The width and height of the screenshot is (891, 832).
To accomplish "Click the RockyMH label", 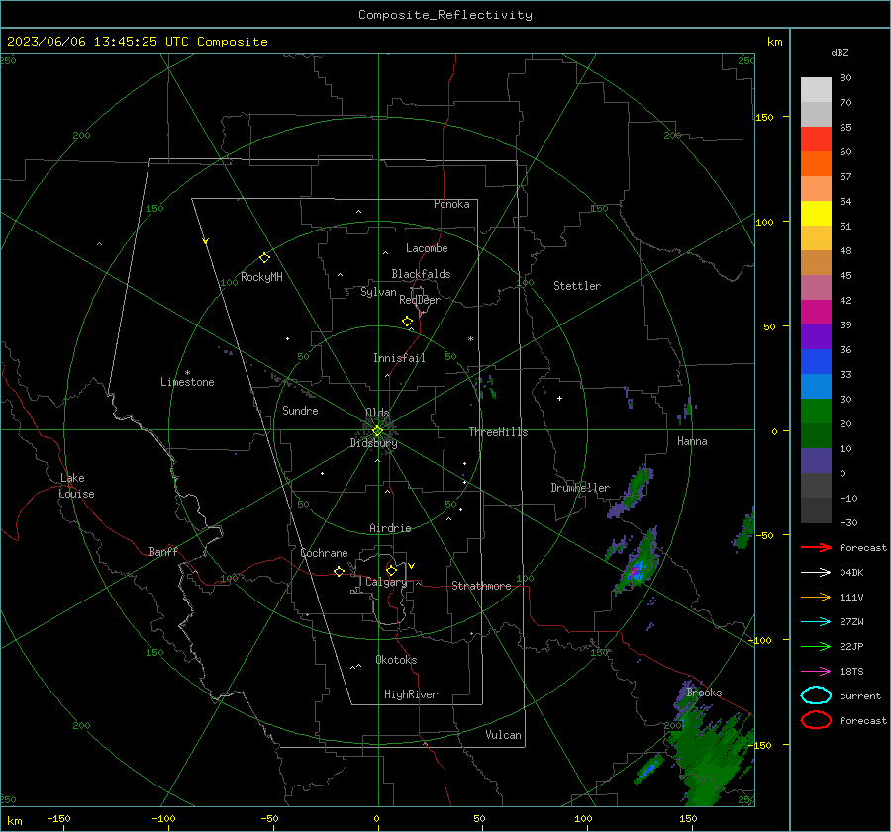I will coord(261,277).
